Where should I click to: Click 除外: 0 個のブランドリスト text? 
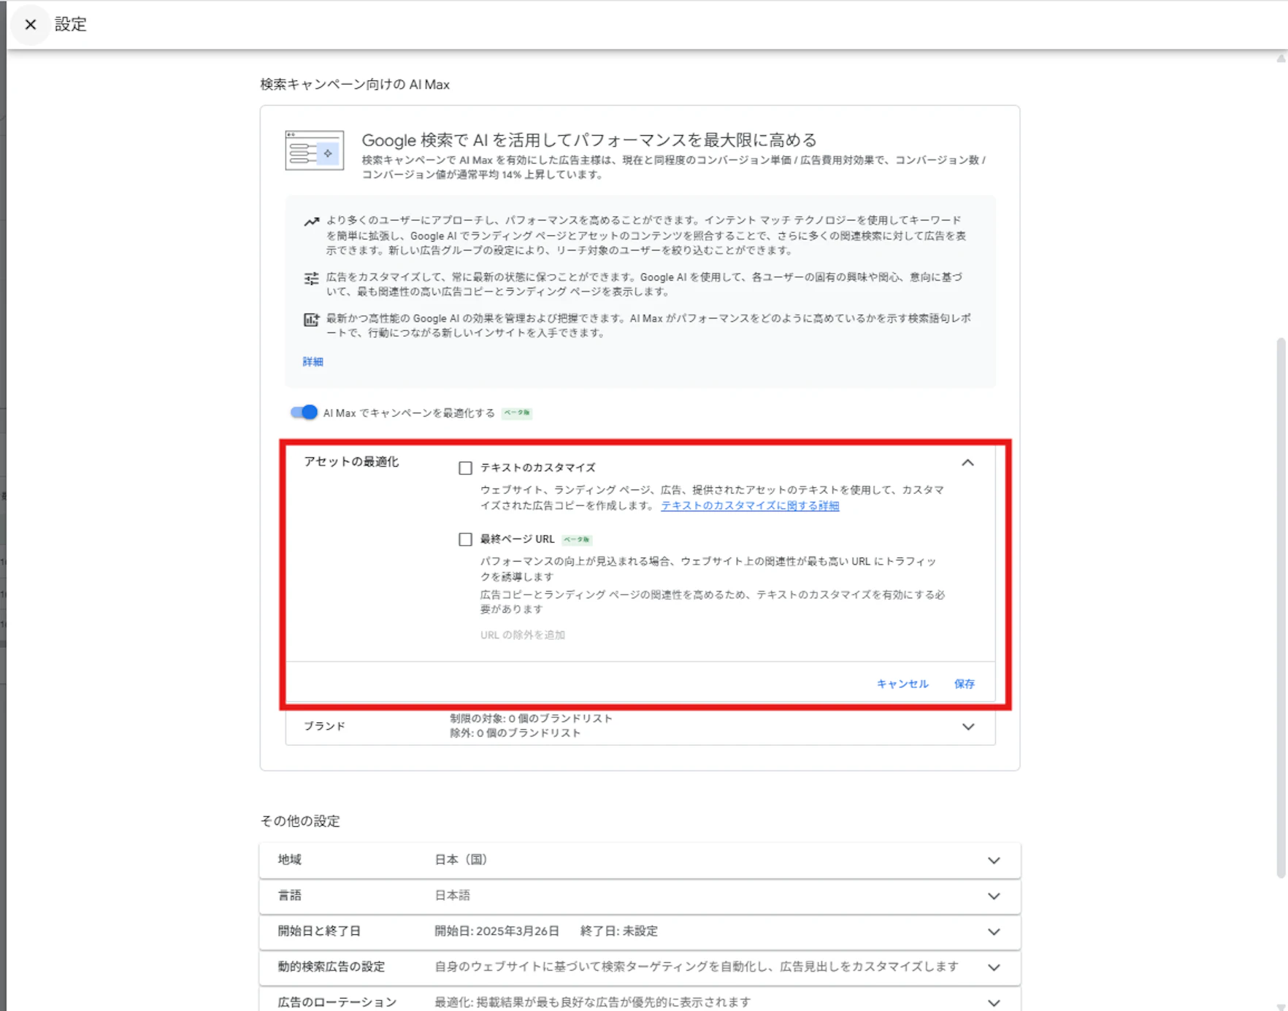pos(515,733)
